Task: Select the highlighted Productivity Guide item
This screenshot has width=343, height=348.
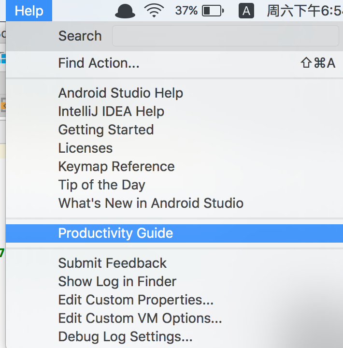Action: point(174,233)
